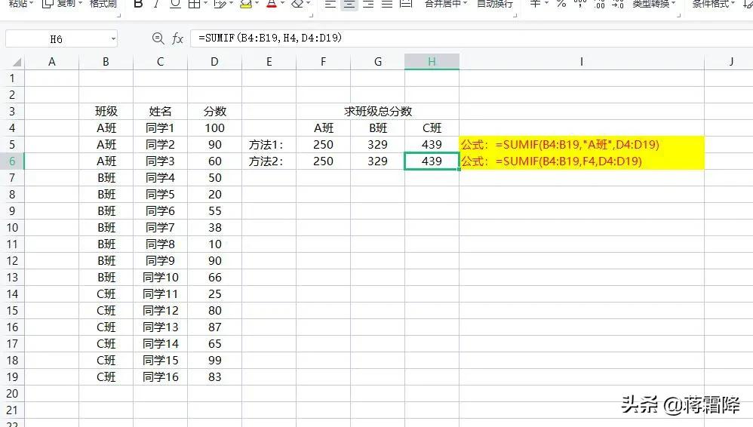Apply the red font color A icon
Screen dimensions: 753x427
pyautogui.click(x=272, y=5)
